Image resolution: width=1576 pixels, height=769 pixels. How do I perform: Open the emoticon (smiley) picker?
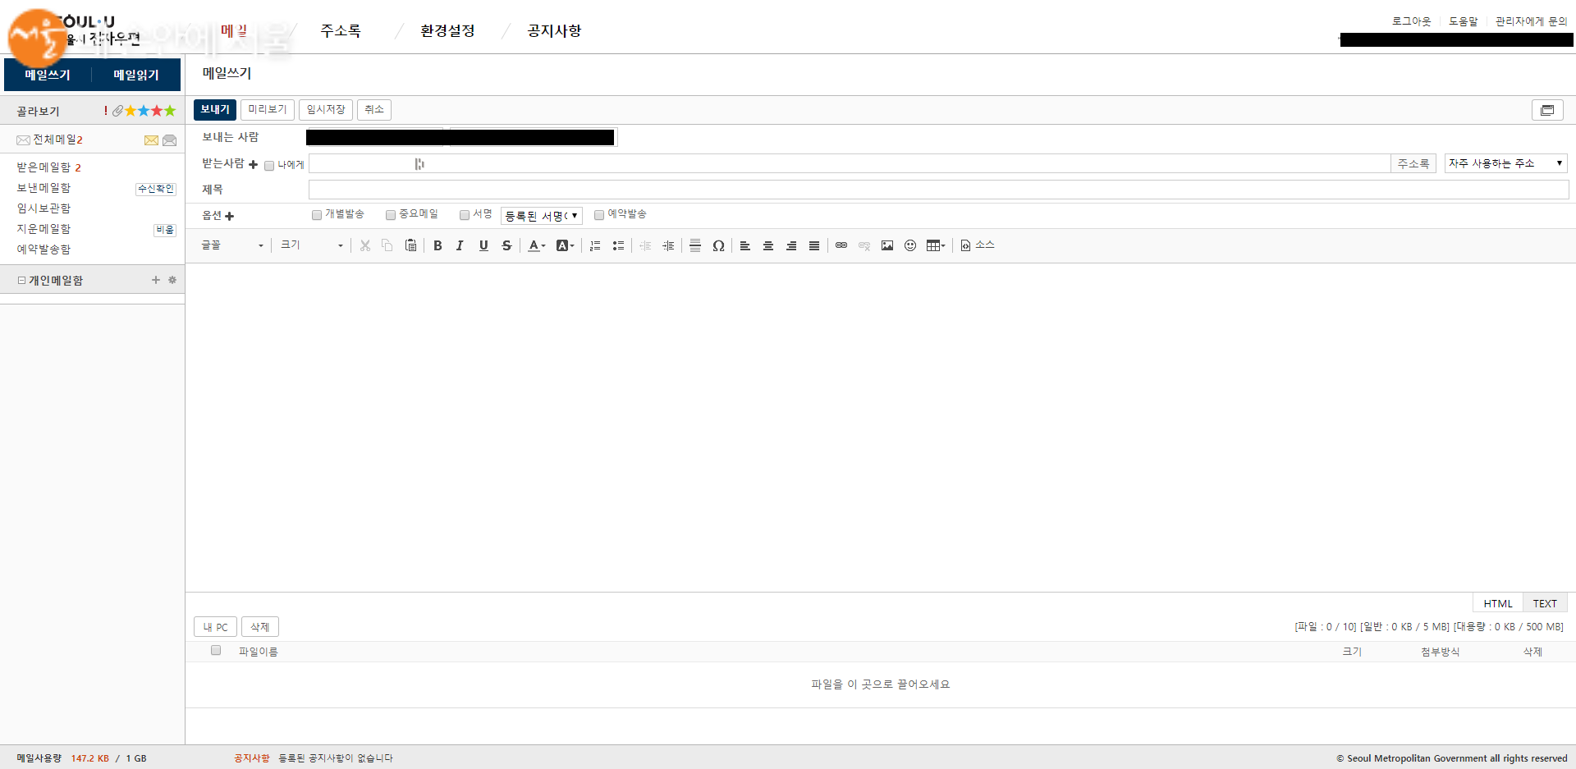point(910,245)
